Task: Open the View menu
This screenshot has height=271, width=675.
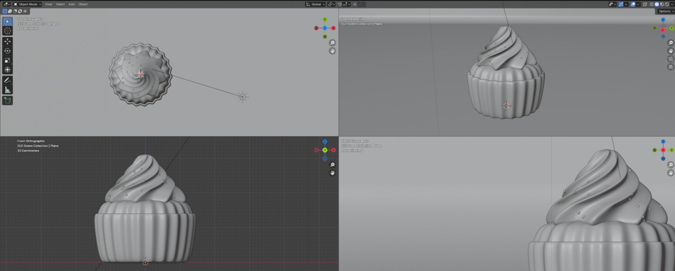Action: 48,4
